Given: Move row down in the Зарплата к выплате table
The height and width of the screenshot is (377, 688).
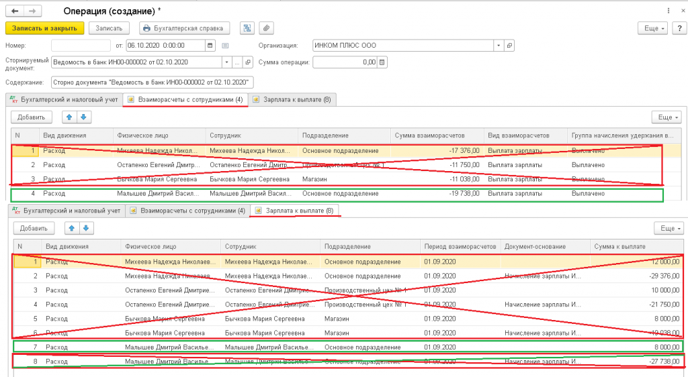Looking at the screenshot, I should (86, 228).
